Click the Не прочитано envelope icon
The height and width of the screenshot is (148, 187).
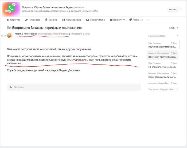(x=88, y=20)
